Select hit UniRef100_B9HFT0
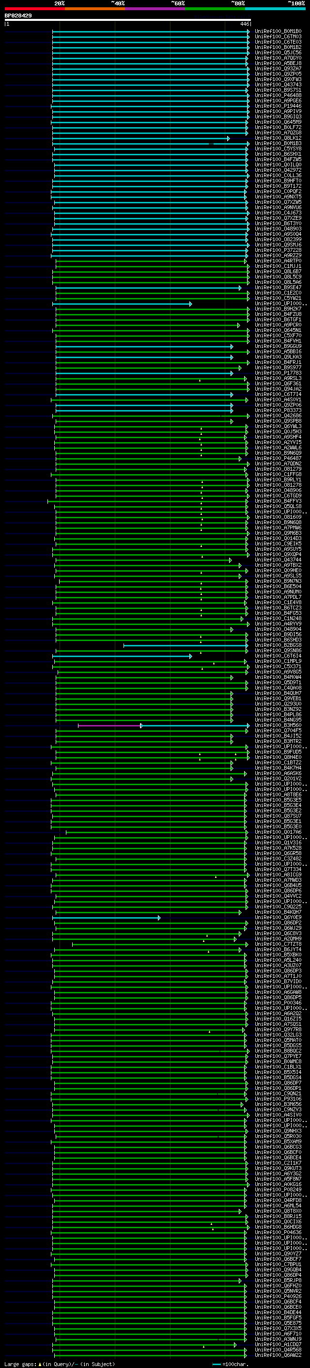The image size is (310, 1368). coord(278,181)
